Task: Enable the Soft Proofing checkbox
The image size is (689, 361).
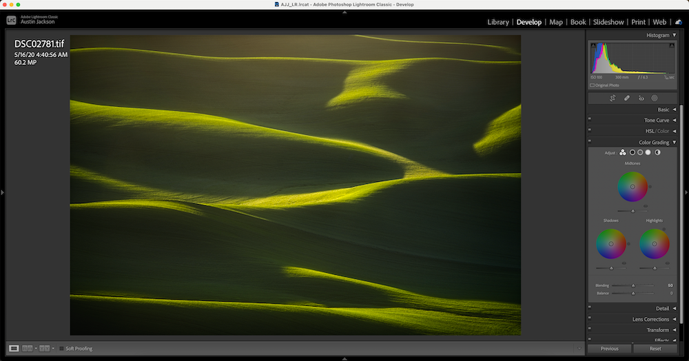Action: [61, 349]
